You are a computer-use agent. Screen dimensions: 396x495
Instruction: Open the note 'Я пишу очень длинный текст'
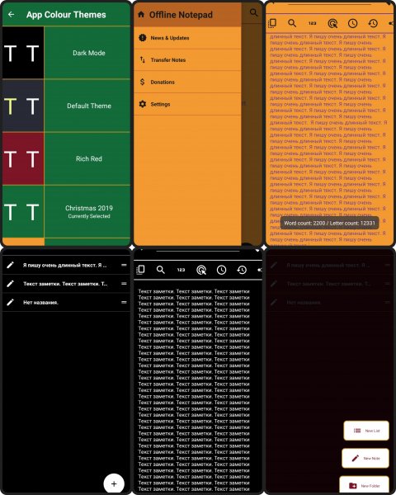pos(64,265)
